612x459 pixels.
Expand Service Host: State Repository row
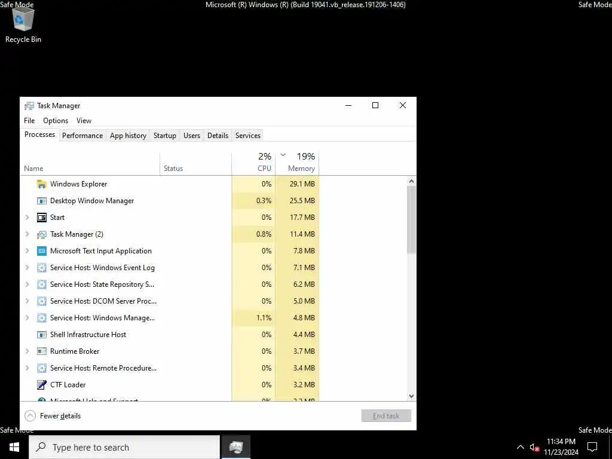point(27,284)
